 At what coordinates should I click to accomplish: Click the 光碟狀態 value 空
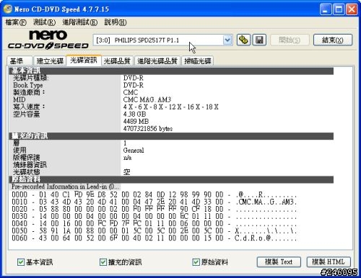127,172
